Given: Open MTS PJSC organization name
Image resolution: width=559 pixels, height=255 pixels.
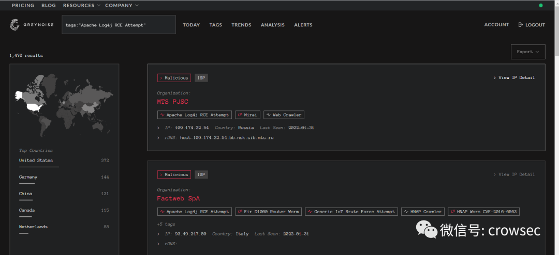Looking at the screenshot, I should [x=172, y=102].
